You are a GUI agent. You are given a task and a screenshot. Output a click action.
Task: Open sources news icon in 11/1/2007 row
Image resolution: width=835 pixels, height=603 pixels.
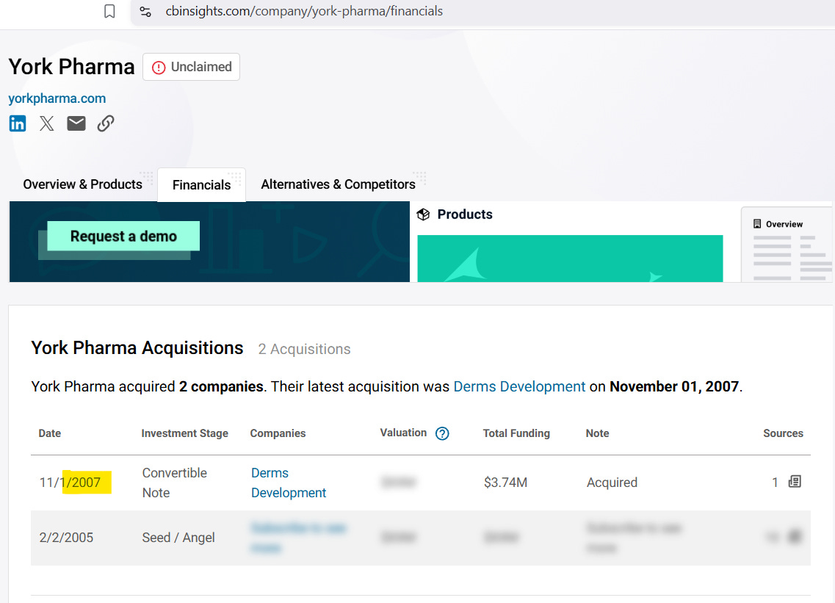point(795,482)
